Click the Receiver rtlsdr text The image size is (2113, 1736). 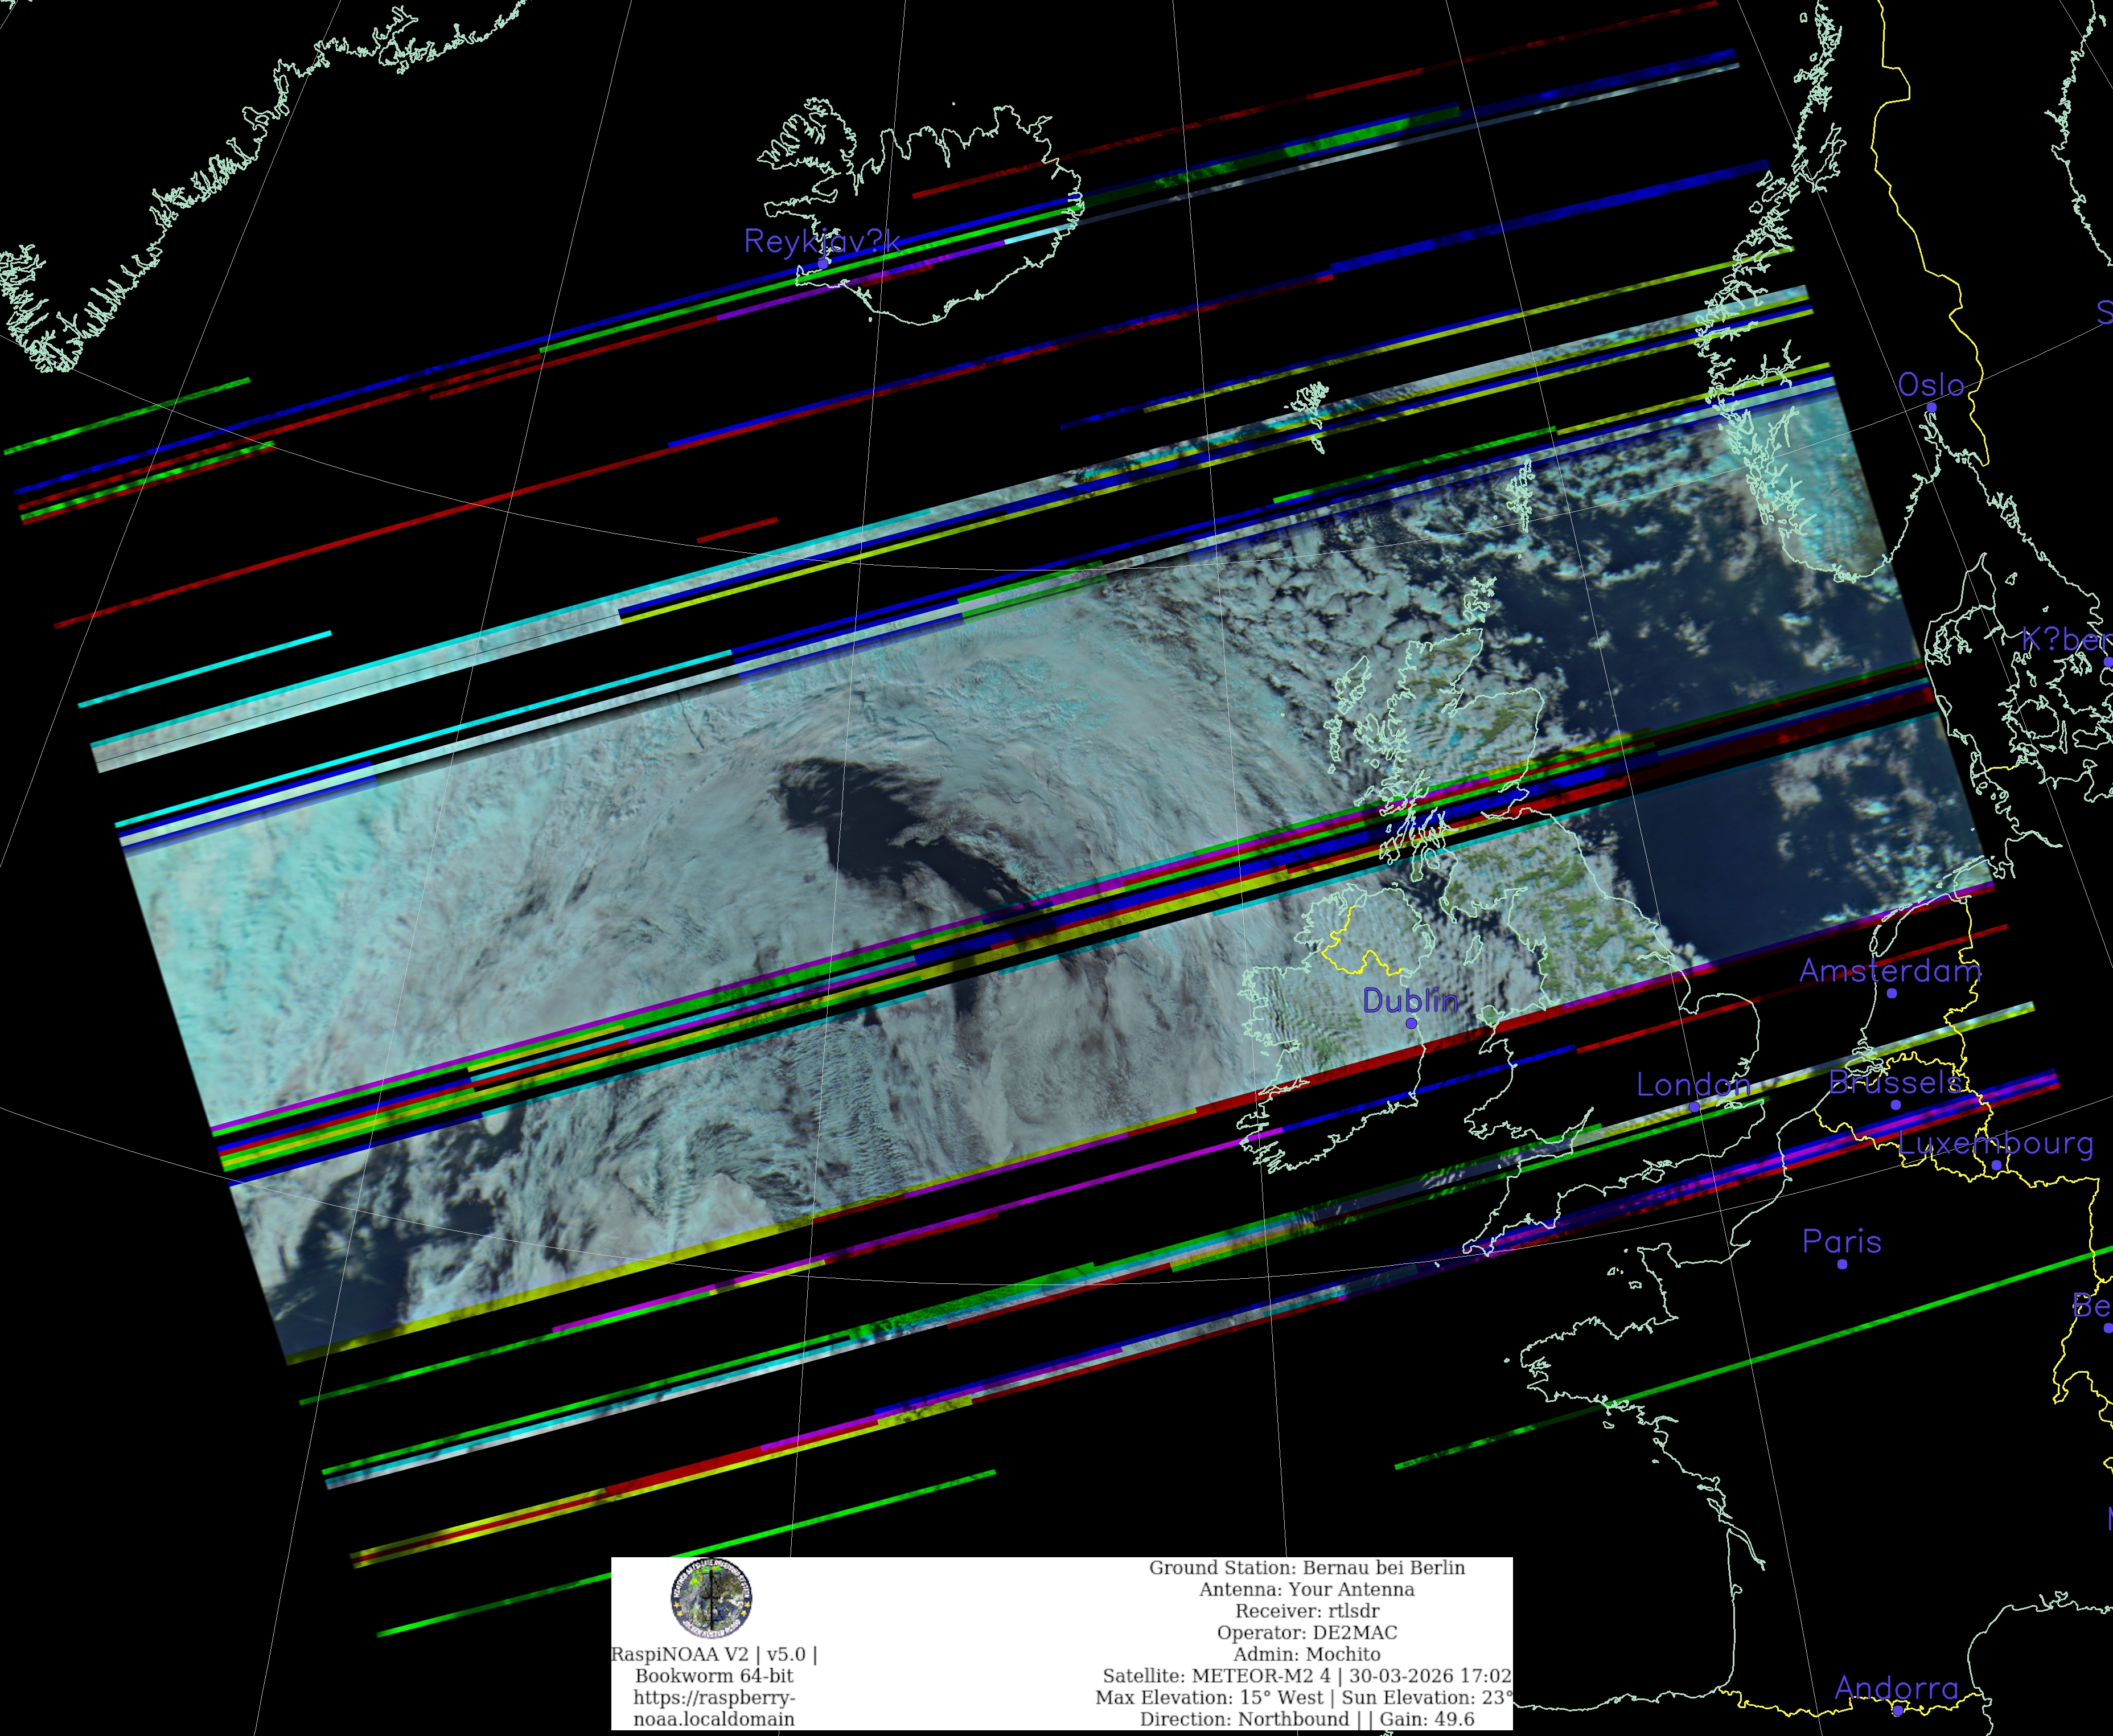coord(1306,1611)
